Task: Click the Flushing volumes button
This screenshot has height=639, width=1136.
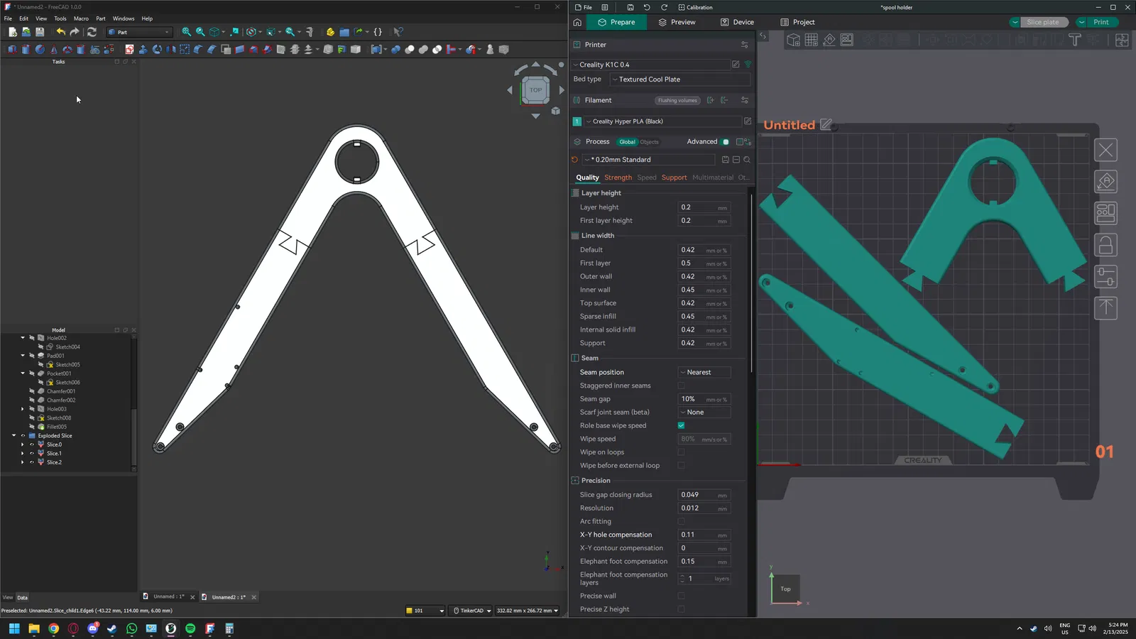Action: click(x=677, y=100)
